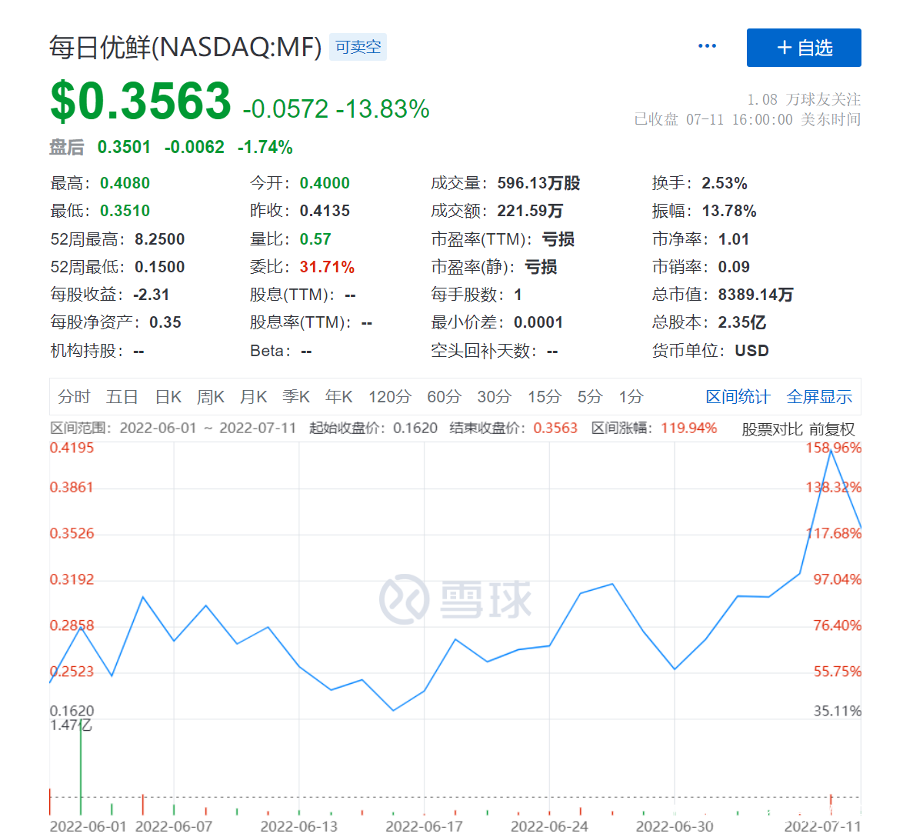The height and width of the screenshot is (837, 903).
Task: Open the three-dot more options menu
Action: [707, 47]
